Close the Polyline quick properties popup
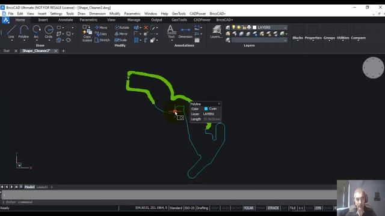Viewport: 385px width, 216px height. [x=219, y=104]
